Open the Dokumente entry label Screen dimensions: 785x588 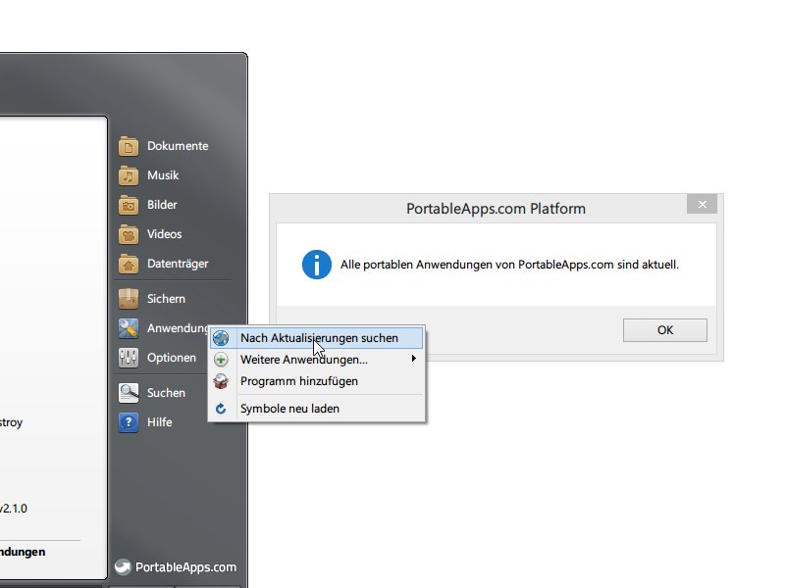178,146
